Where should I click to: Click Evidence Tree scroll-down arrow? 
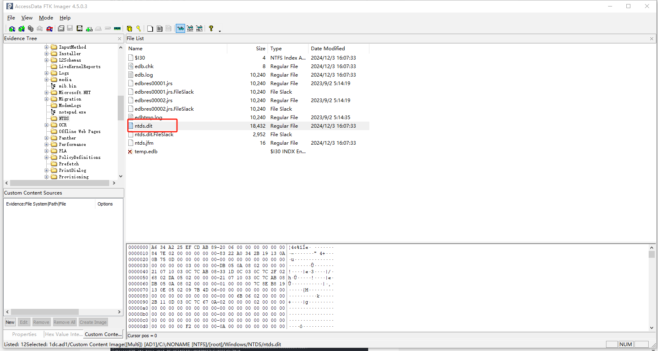click(x=121, y=176)
